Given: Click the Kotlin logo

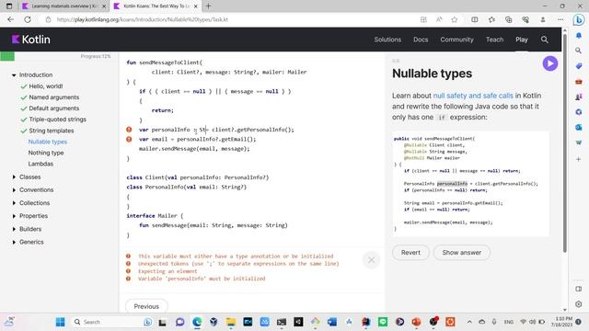Looking at the screenshot, I should (x=30, y=40).
